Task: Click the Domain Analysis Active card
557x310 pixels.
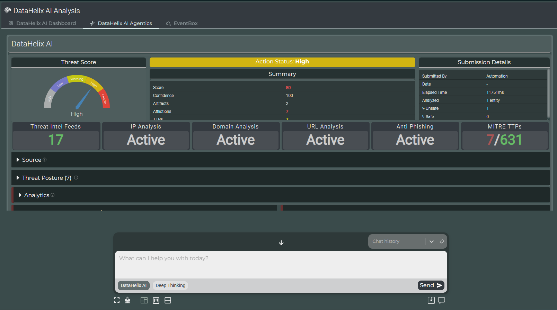Action: pyautogui.click(x=236, y=136)
